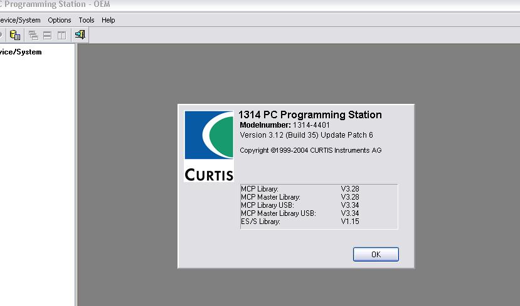Click the exit door toolbar icon

point(80,35)
